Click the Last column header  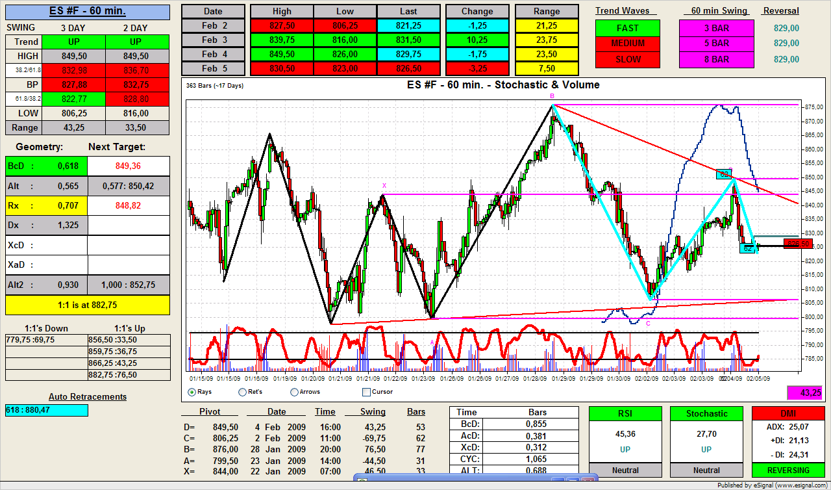coord(408,12)
